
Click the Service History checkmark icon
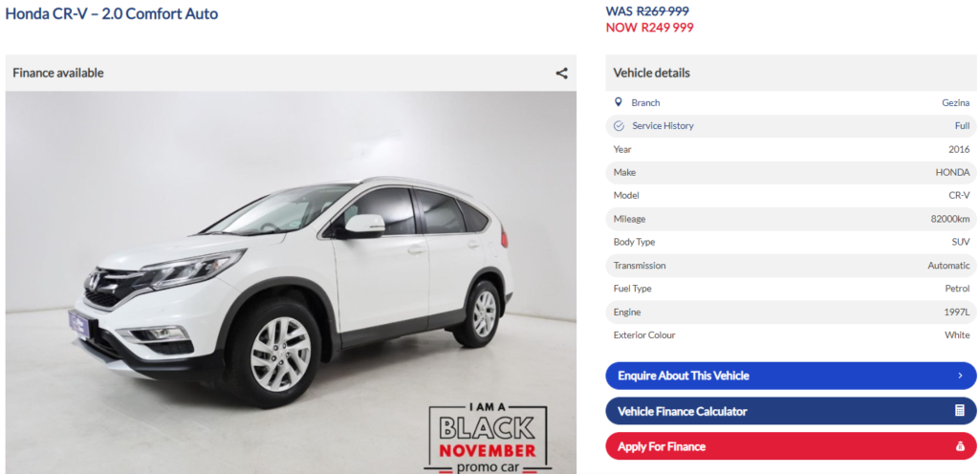(619, 126)
